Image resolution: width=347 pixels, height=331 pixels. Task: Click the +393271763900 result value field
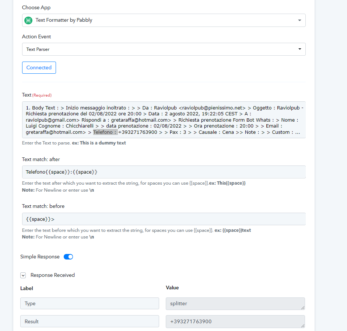coord(235,321)
